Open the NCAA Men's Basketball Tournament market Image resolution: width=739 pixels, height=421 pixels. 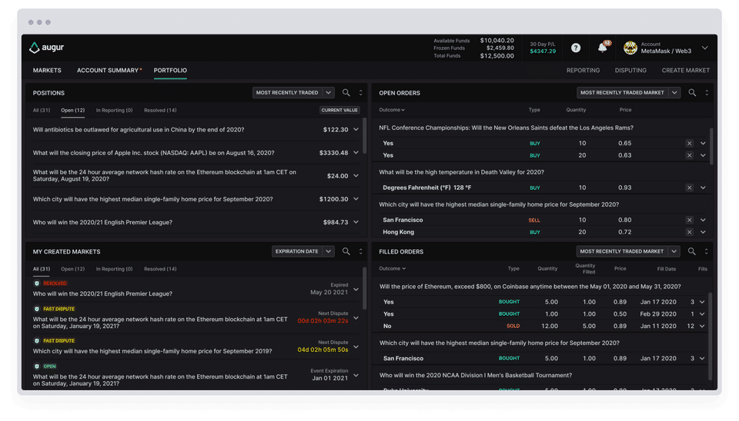coord(476,376)
